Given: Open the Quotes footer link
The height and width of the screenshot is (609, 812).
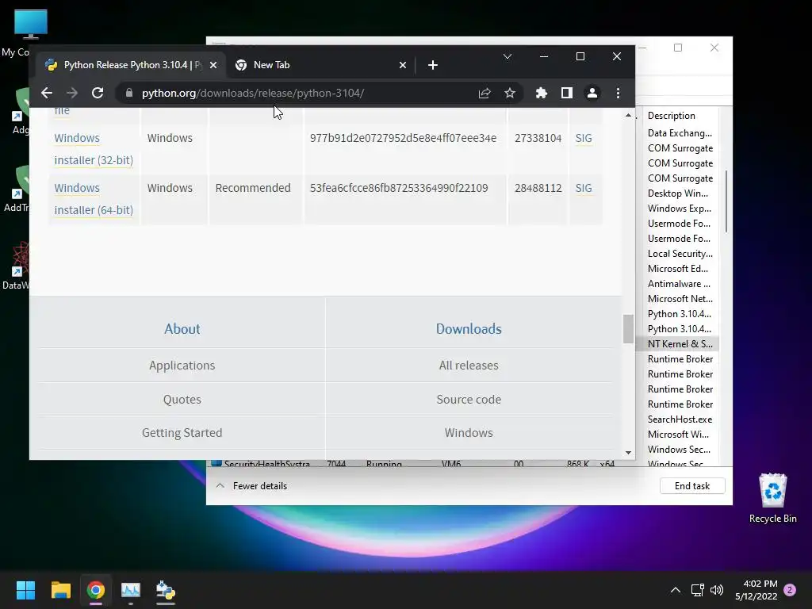Looking at the screenshot, I should tap(182, 400).
